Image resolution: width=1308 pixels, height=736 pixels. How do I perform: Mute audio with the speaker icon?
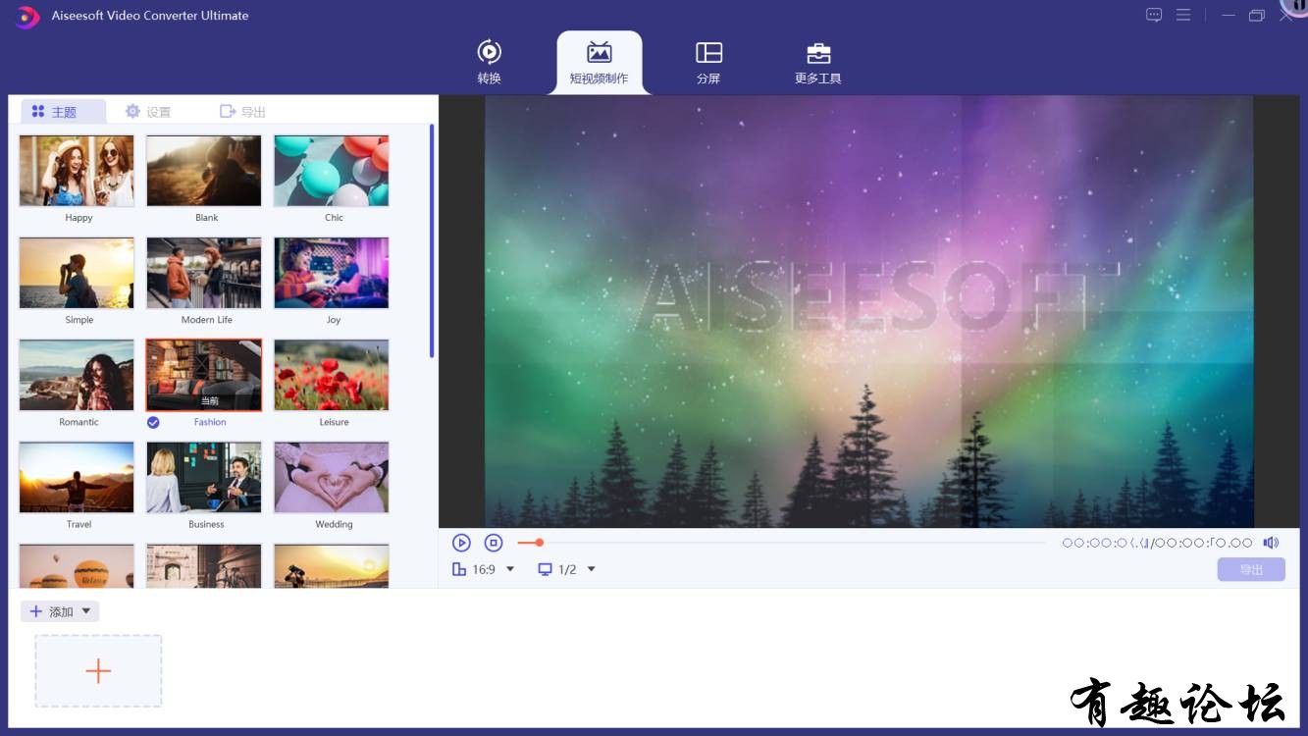tap(1272, 543)
